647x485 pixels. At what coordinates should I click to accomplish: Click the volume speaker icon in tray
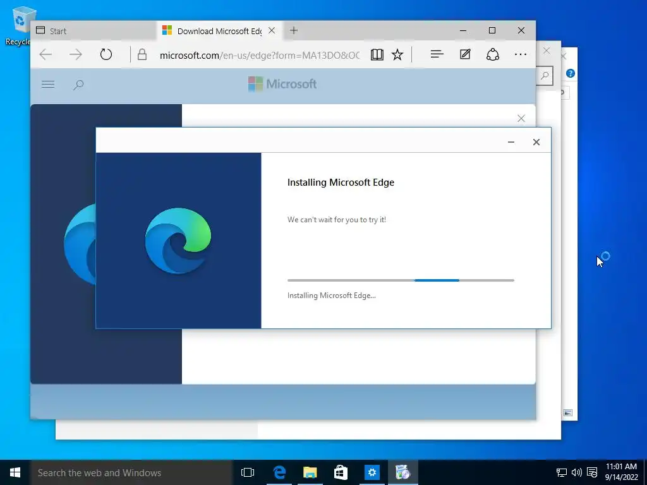pyautogui.click(x=576, y=472)
